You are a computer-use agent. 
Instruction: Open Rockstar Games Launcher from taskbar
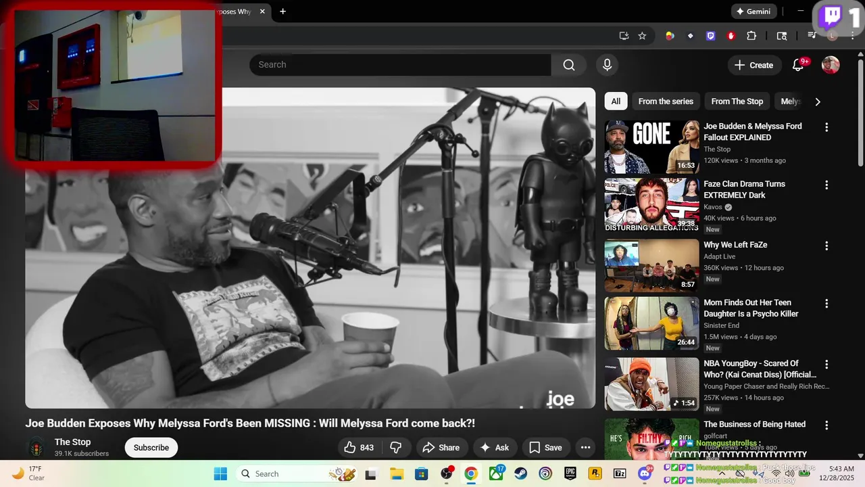pyautogui.click(x=595, y=473)
